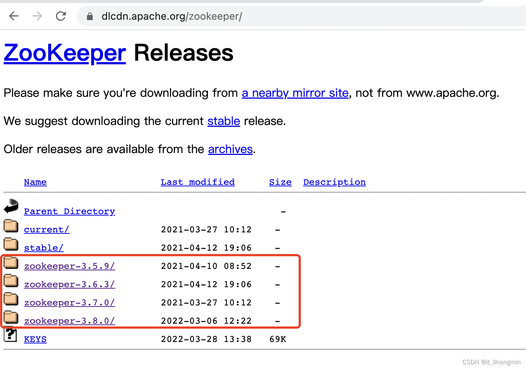The width and height of the screenshot is (526, 369).
Task: Go to Parent Directory link
Action: (x=69, y=212)
